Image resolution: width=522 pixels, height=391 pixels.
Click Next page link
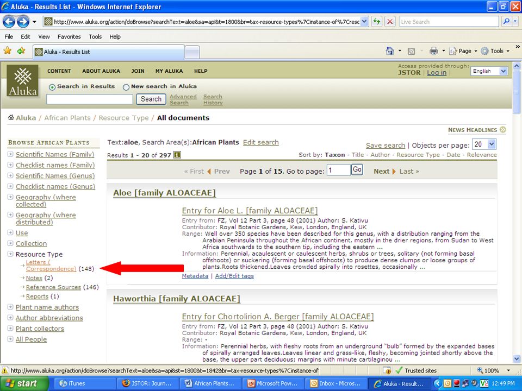pos(384,171)
